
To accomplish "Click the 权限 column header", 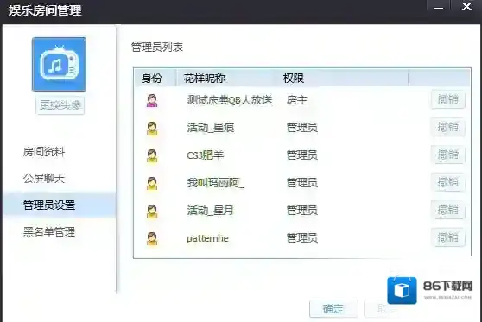I will coord(294,78).
